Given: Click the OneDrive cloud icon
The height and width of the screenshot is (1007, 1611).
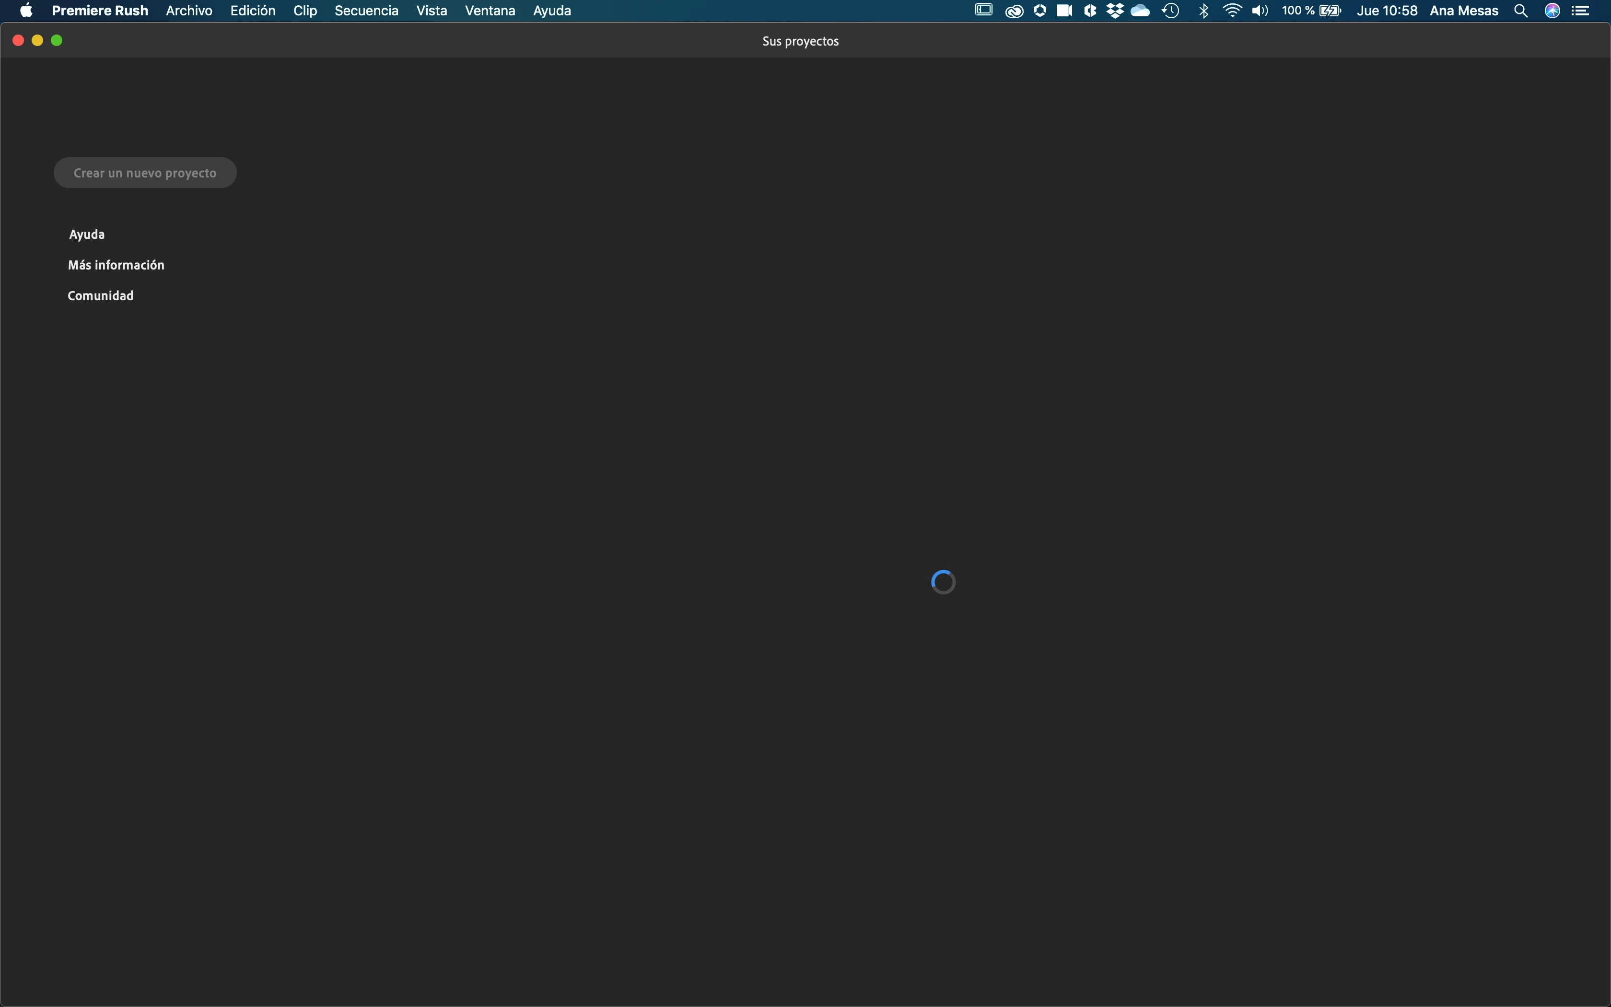Looking at the screenshot, I should pyautogui.click(x=1140, y=11).
